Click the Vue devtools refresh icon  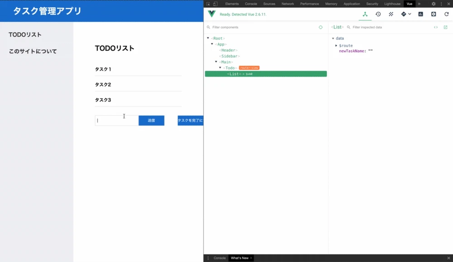[x=446, y=14]
